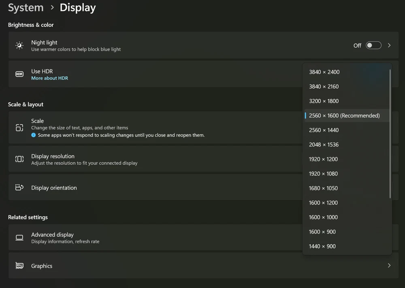This screenshot has width=405, height=288.
Task: Go back to System in breadcrumb
Action: click(26, 8)
